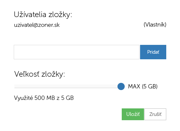Click the word Využité in the usage text

click(x=24, y=98)
